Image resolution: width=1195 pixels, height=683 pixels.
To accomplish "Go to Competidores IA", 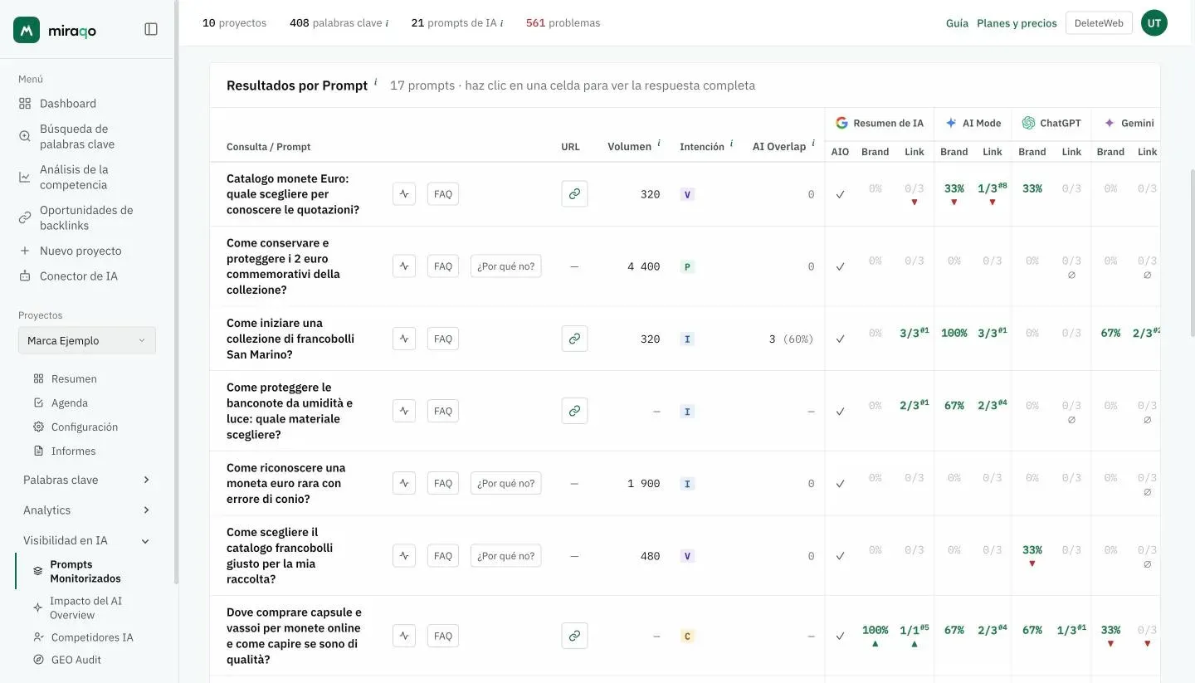I will point(92,637).
